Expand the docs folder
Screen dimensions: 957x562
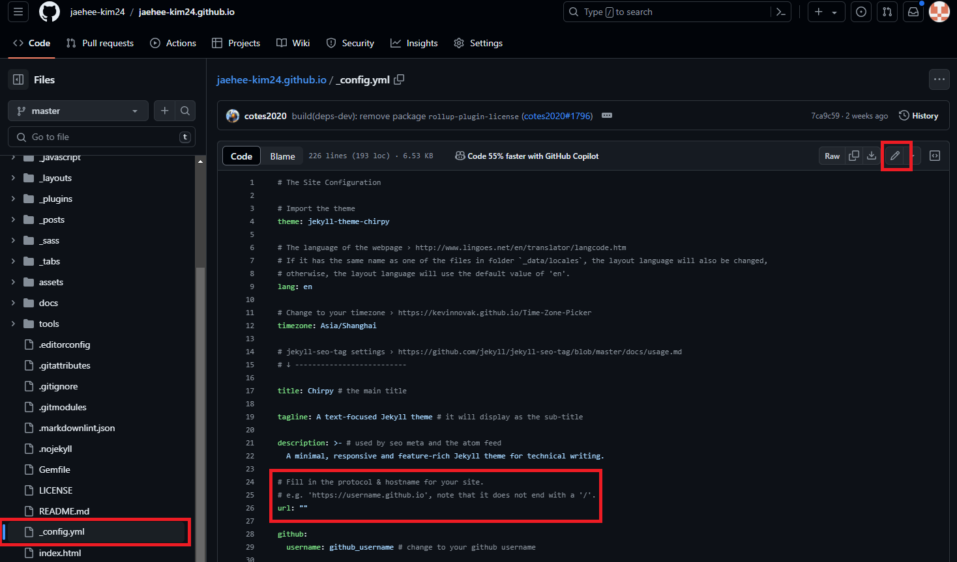tap(13, 303)
